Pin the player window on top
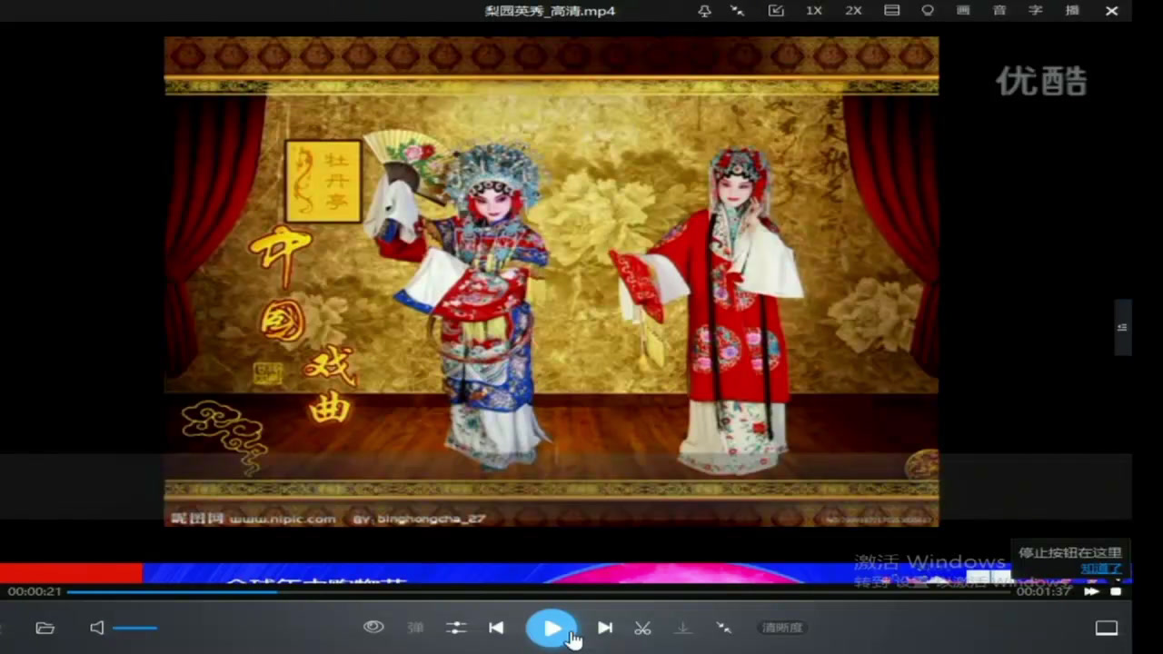 704,11
